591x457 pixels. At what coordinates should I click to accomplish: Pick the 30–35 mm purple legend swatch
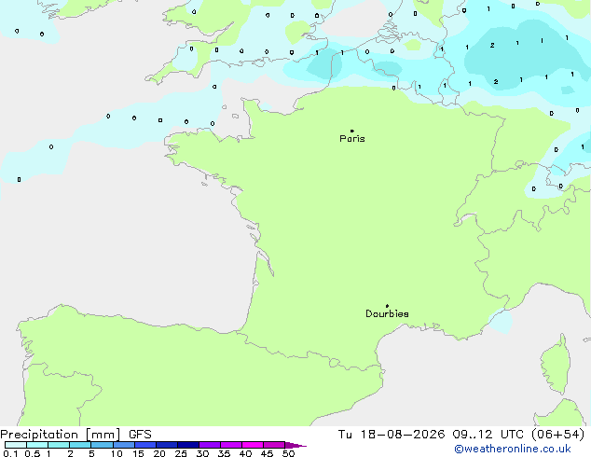[210, 445]
